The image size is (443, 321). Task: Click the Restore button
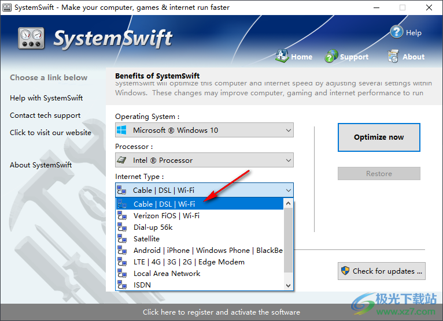pos(379,173)
